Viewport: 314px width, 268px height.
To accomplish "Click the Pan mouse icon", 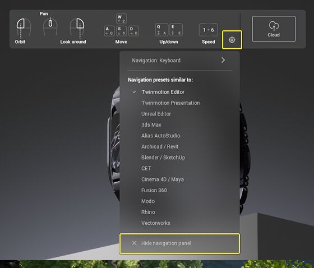I will (x=50, y=26).
